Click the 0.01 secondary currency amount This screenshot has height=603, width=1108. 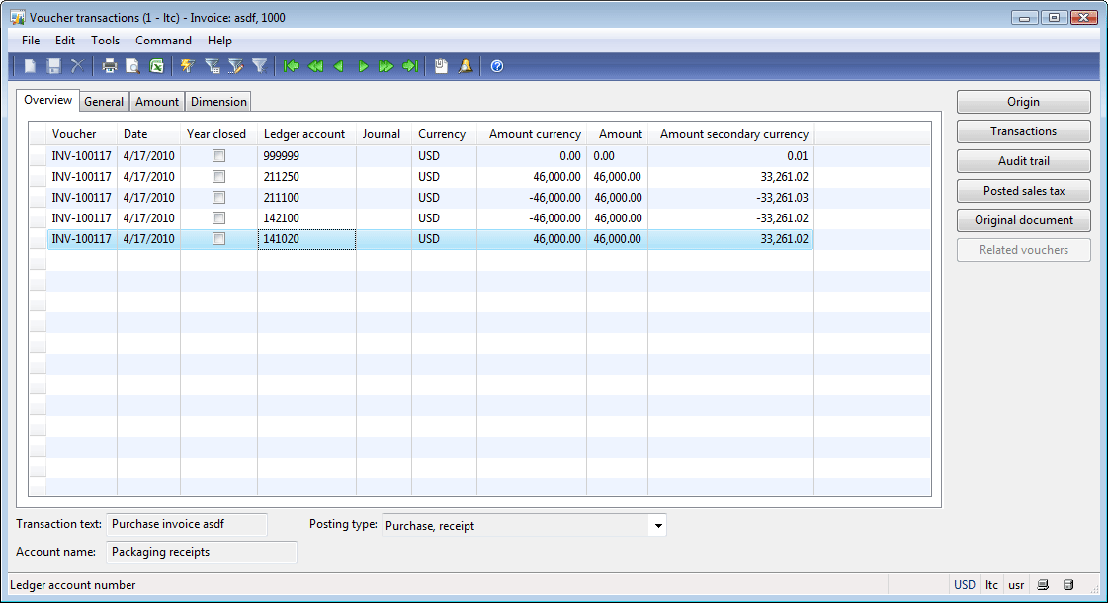[797, 156]
